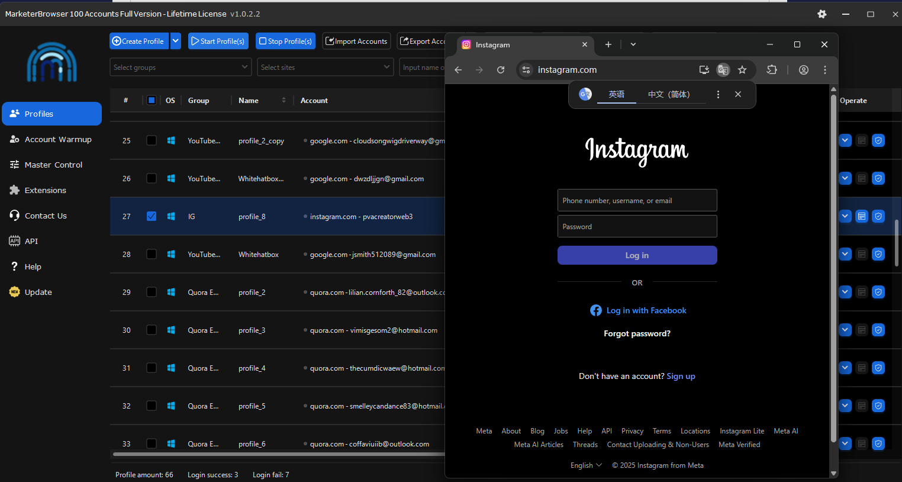This screenshot has width=902, height=482.
Task: Click the shield icon for row 27
Action: coord(878,217)
